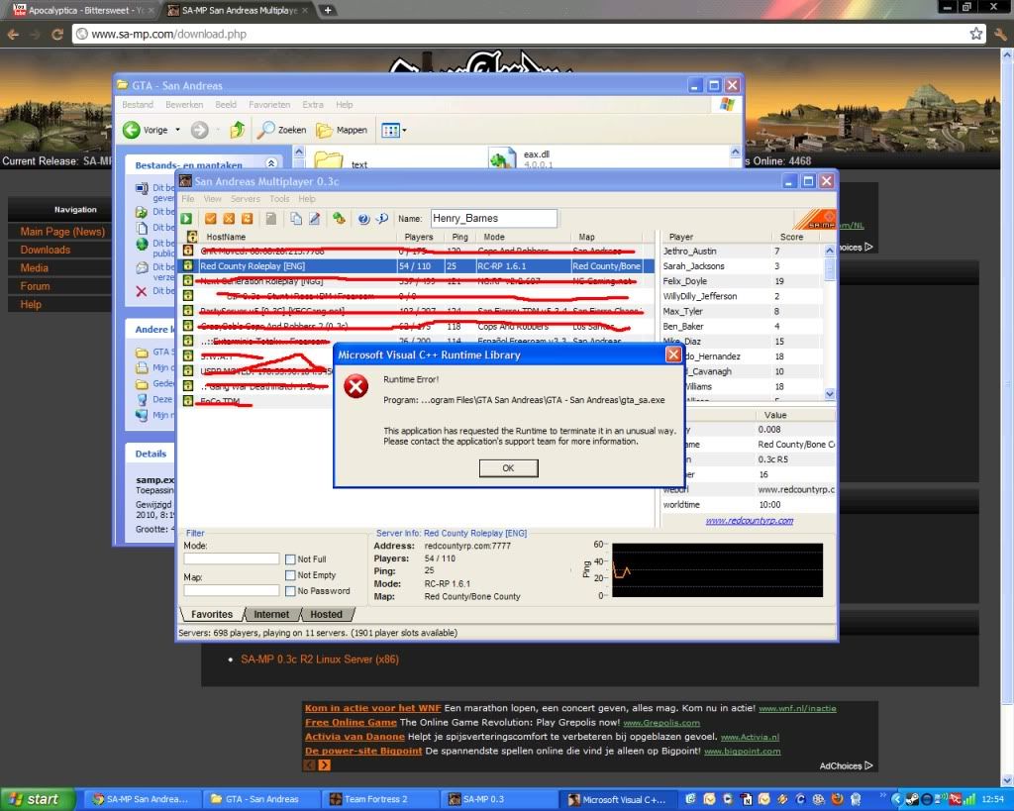Click the system tray expand arrow on taskbar

896,799
